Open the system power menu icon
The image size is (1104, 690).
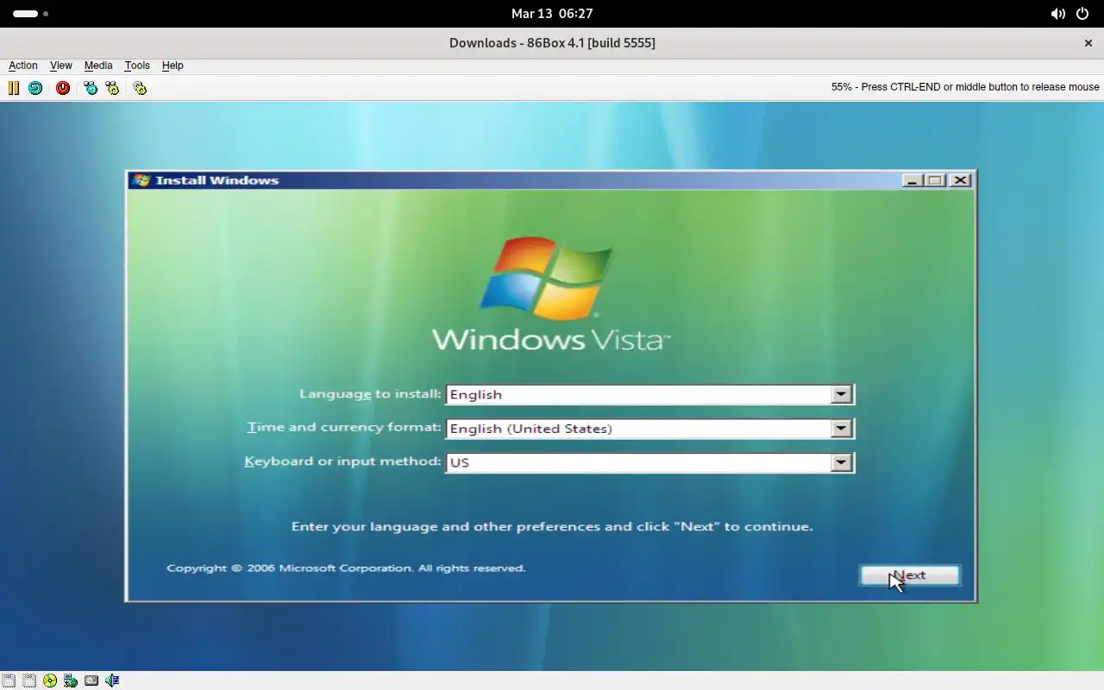coord(1082,14)
